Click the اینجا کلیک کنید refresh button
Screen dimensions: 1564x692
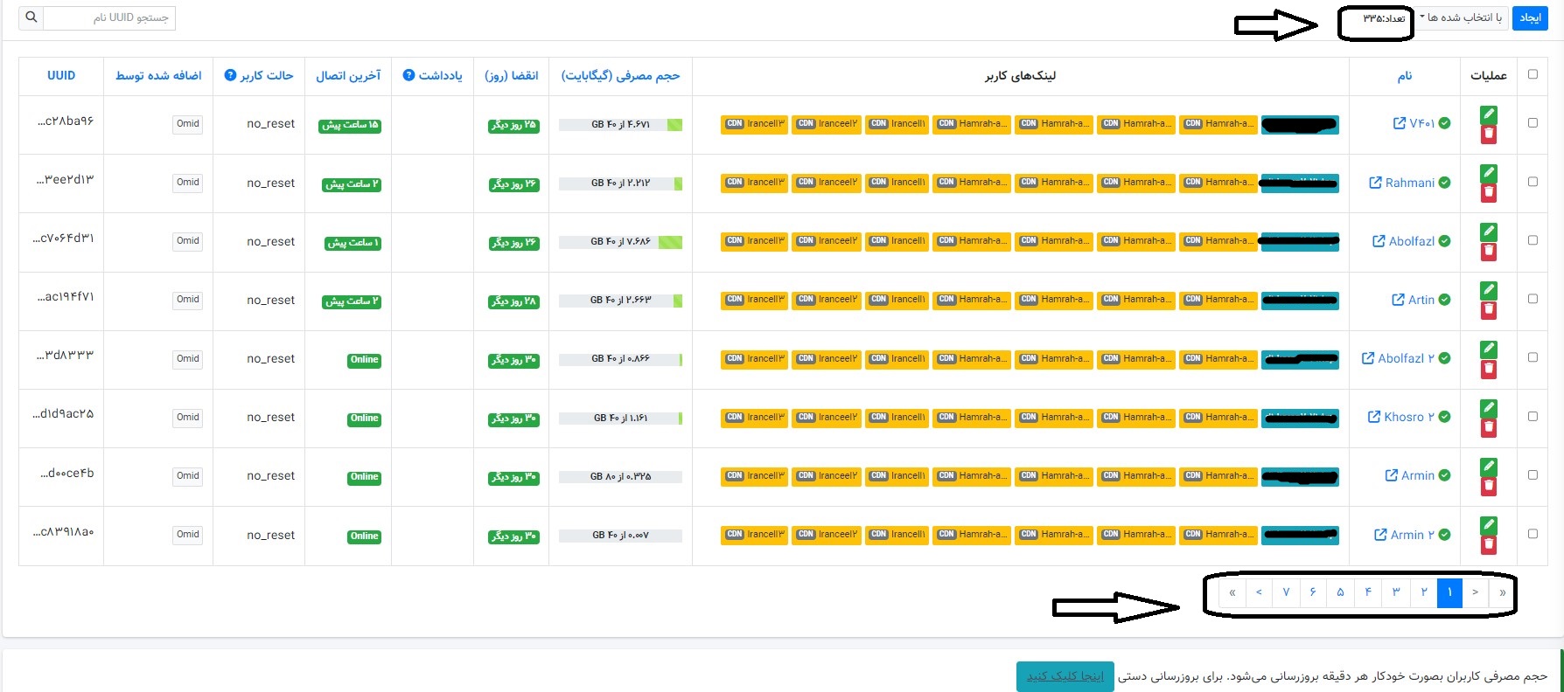tap(1065, 676)
